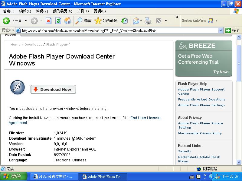Click Try Now in Breeze banner
The height and width of the screenshot is (181, 242).
(221, 72)
